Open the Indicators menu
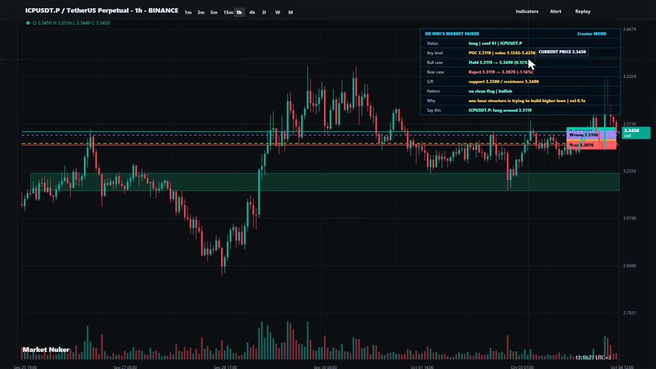This screenshot has height=369, width=656. pyautogui.click(x=527, y=11)
